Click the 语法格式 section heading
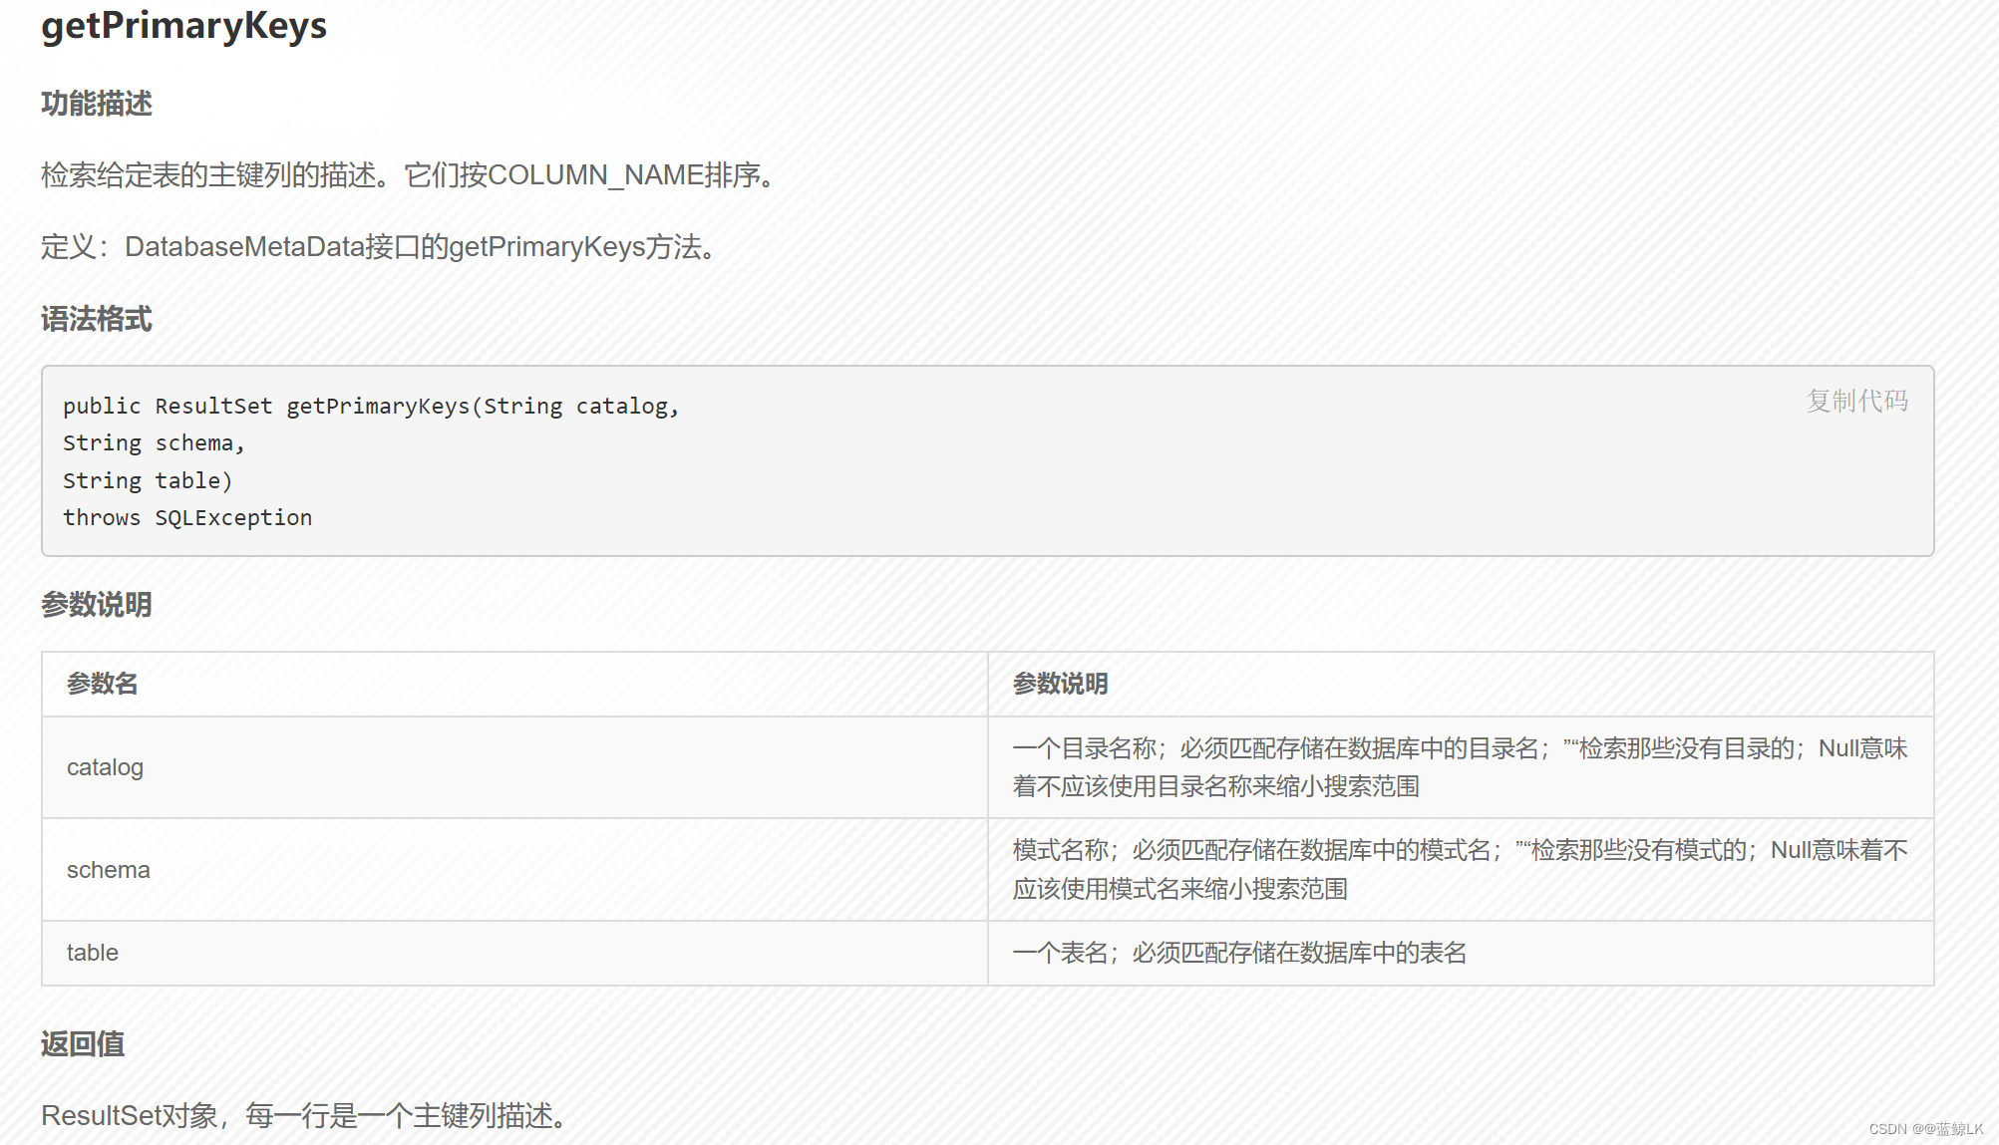Screen dimensions: 1999x1145 click(x=96, y=320)
